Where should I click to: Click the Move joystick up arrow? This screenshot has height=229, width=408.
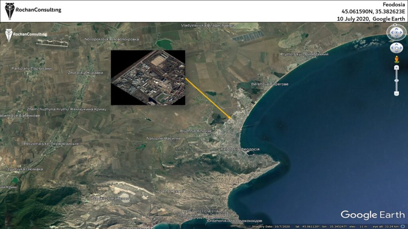click(396, 45)
